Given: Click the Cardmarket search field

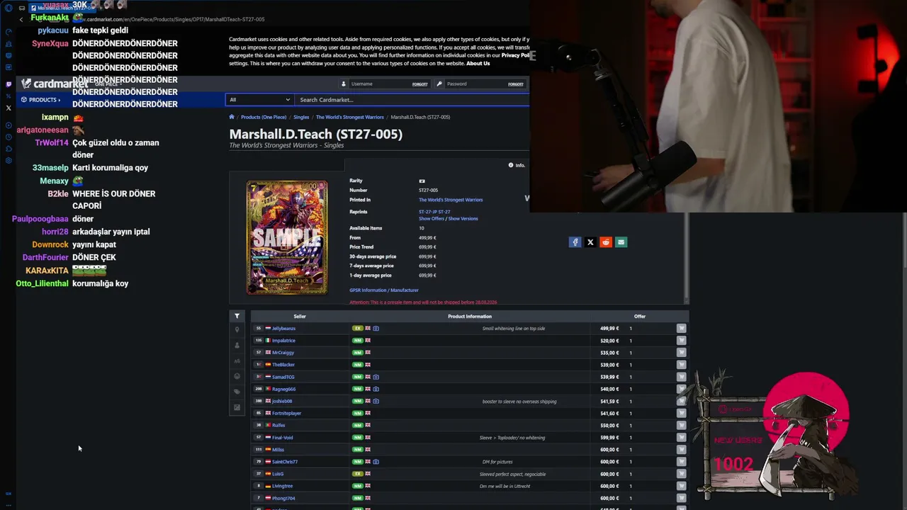Looking at the screenshot, I should pos(412,100).
